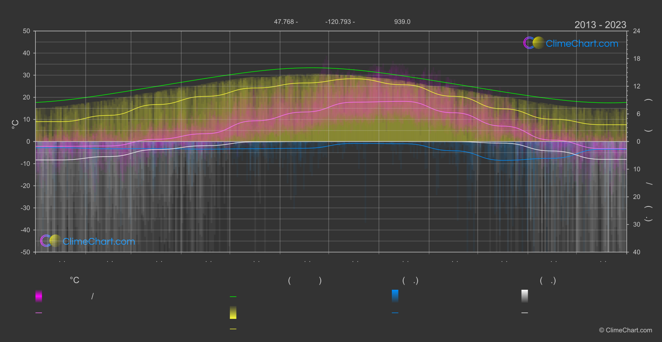Image resolution: width=662 pixels, height=342 pixels.
Task: Click the longitude value -120.793
Action: [x=338, y=22]
